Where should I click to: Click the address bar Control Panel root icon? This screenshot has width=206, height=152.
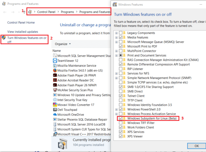click(30, 12)
